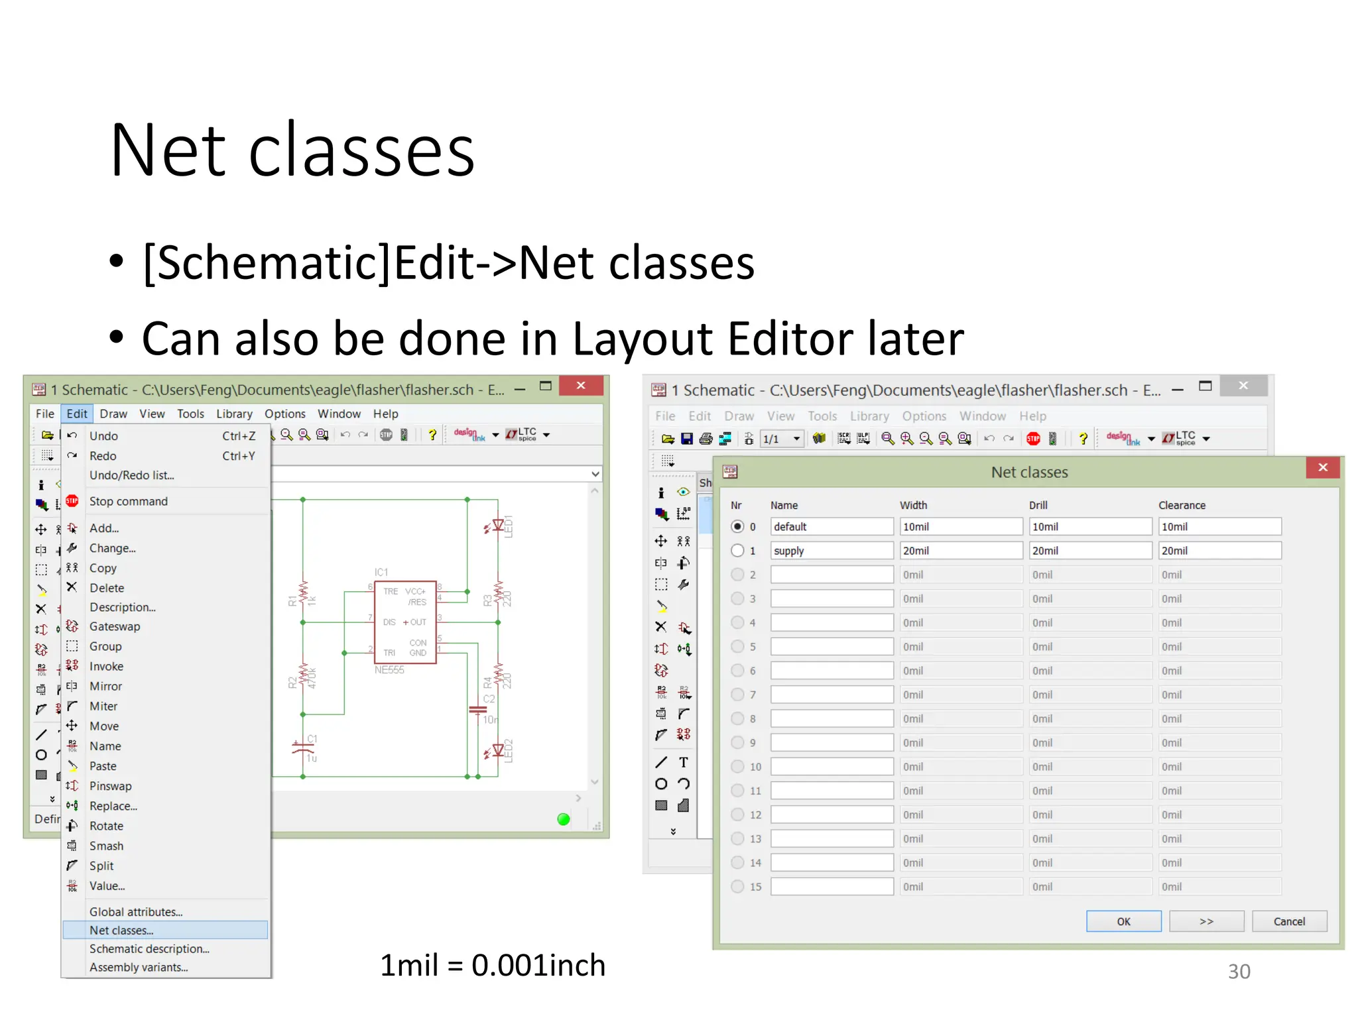Click OK in Net classes dialog

click(x=1123, y=921)
